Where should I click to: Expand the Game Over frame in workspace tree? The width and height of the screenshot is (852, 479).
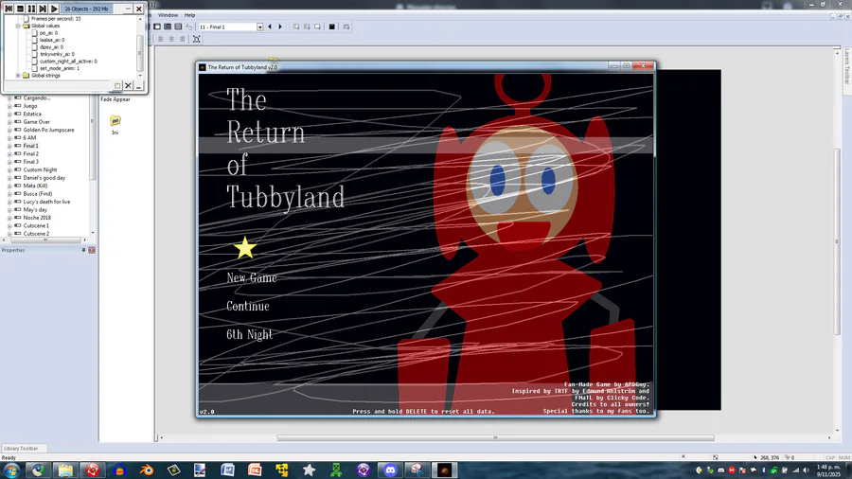(9, 122)
